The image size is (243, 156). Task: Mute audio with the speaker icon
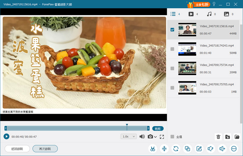[x=142, y=137]
